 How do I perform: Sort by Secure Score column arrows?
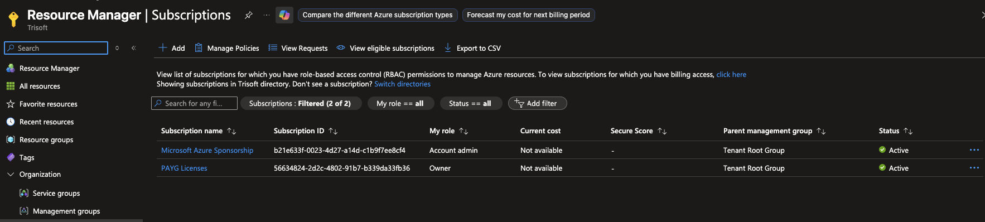[662, 131]
